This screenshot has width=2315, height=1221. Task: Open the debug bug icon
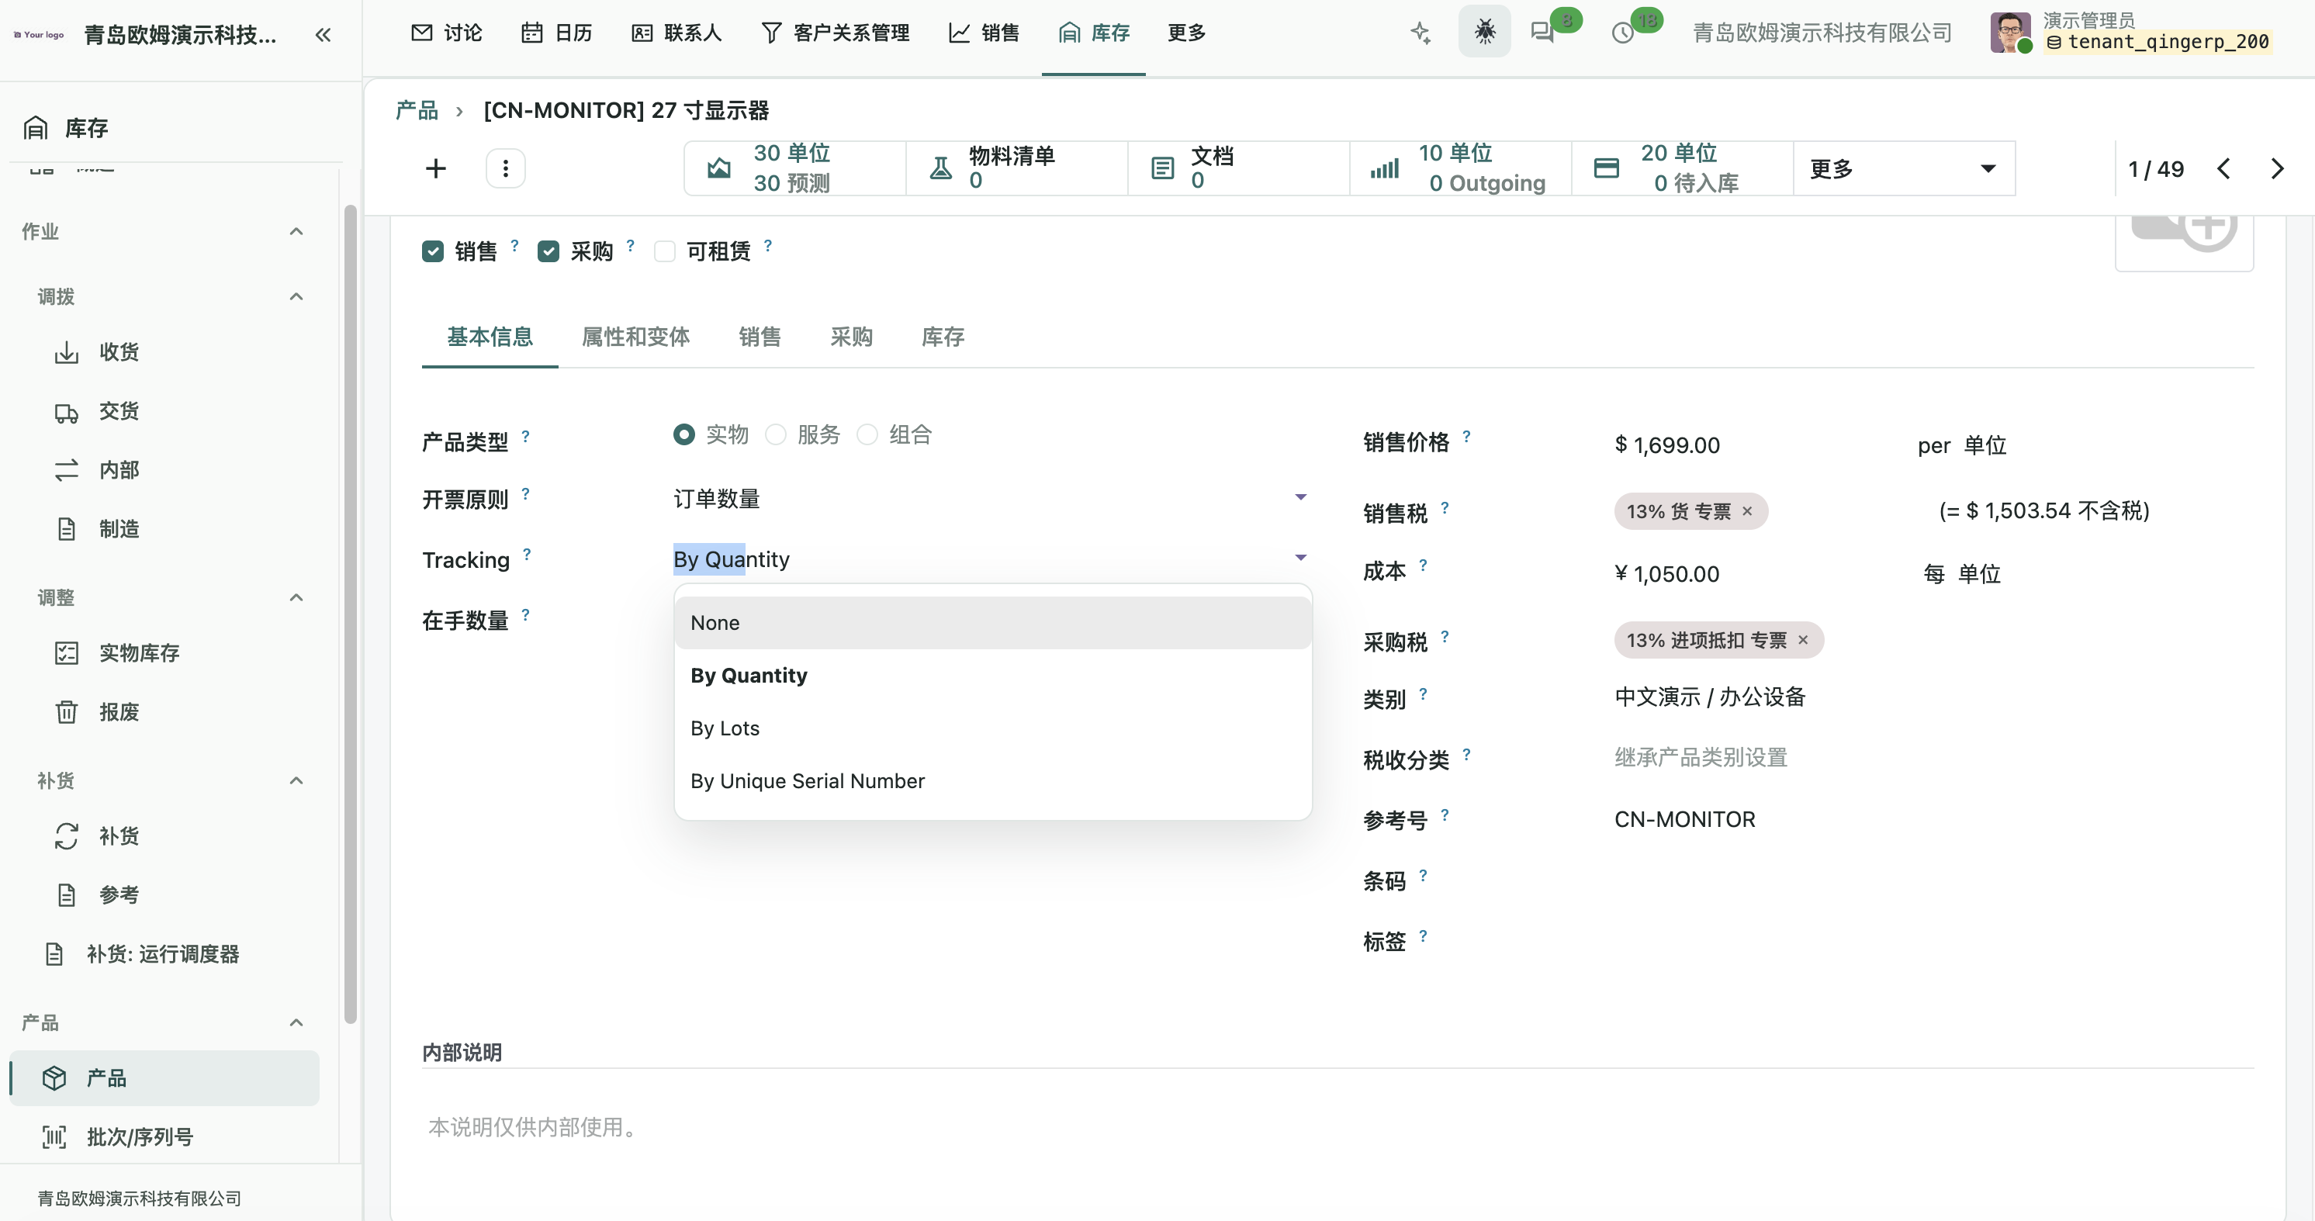click(1483, 33)
